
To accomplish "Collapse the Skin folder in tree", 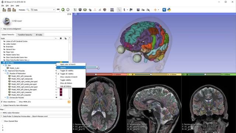I will 3,65.
